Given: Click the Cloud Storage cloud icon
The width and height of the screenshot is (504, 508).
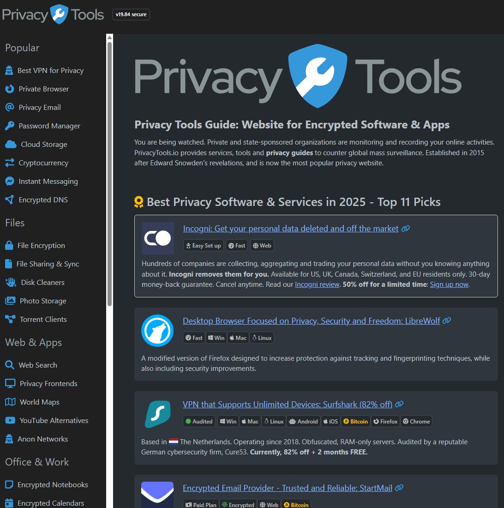Looking at the screenshot, I should [11, 144].
